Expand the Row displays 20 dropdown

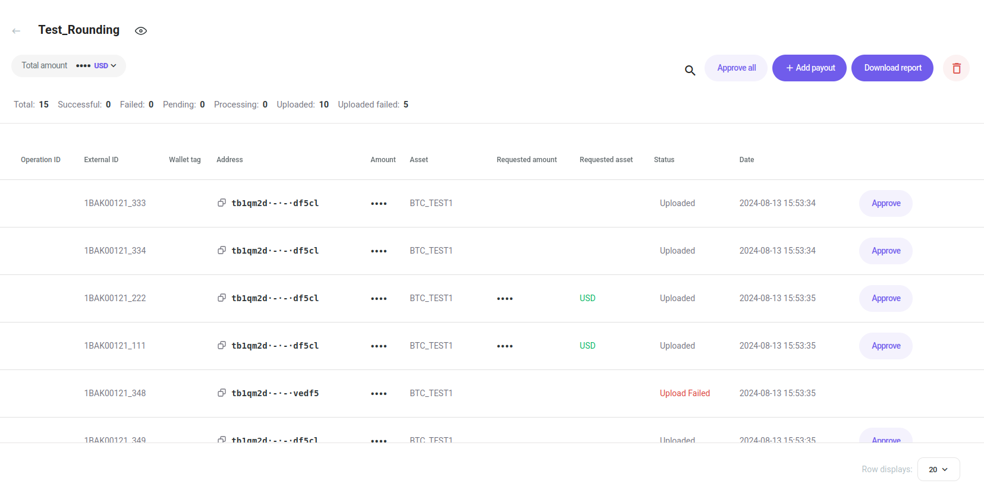pyautogui.click(x=938, y=469)
